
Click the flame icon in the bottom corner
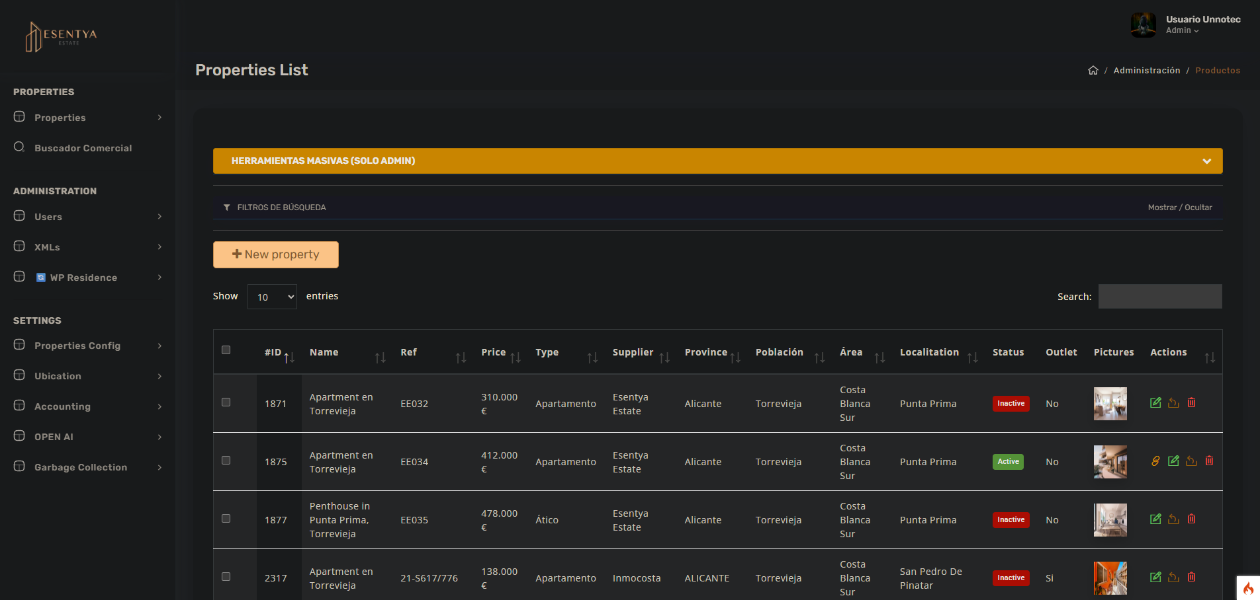click(1248, 588)
